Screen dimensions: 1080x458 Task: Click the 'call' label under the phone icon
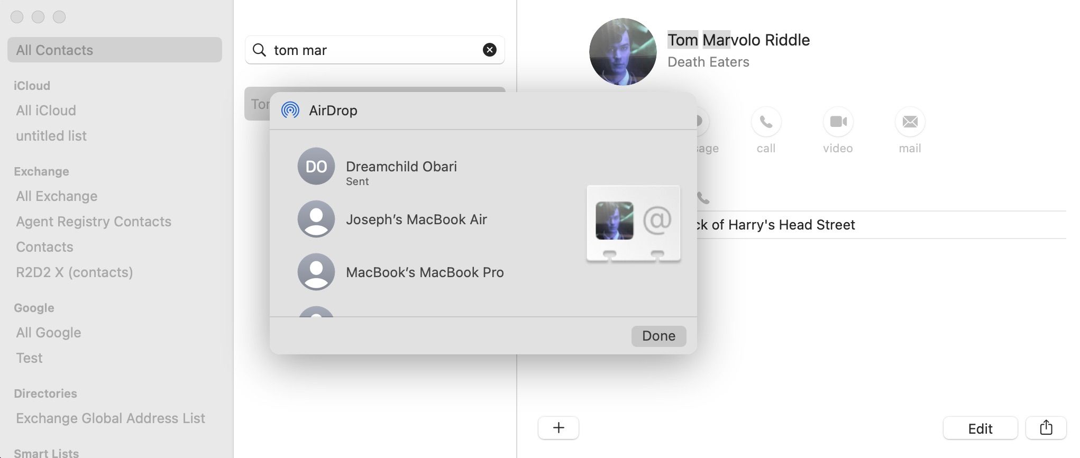766,148
